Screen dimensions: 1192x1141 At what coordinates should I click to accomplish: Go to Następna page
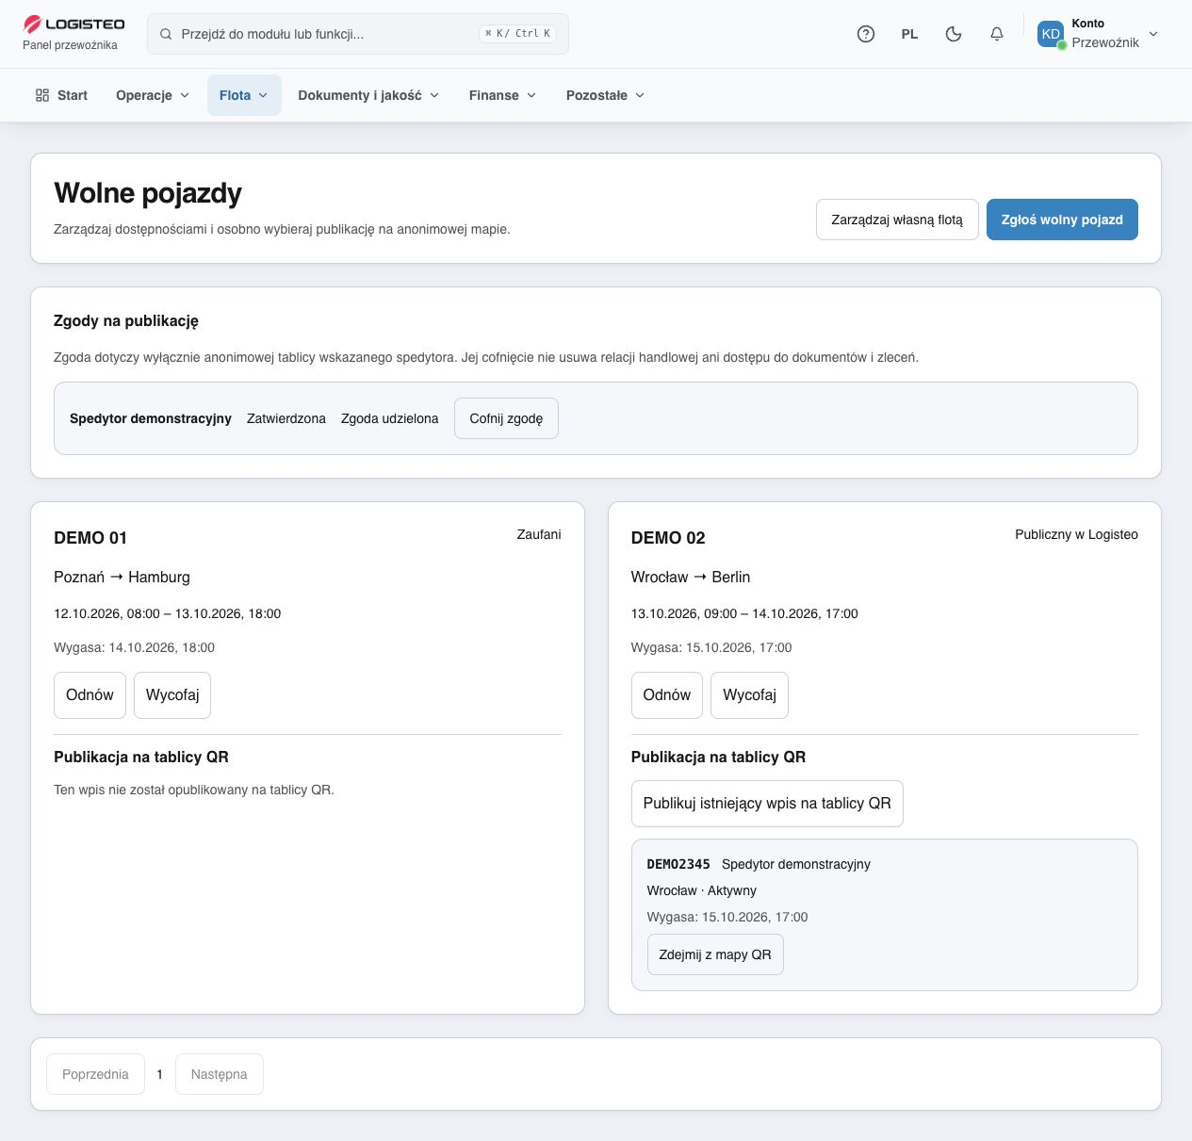(x=219, y=1074)
